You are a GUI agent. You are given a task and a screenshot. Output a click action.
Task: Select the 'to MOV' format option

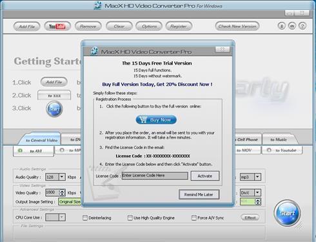pyautogui.click(x=247, y=150)
